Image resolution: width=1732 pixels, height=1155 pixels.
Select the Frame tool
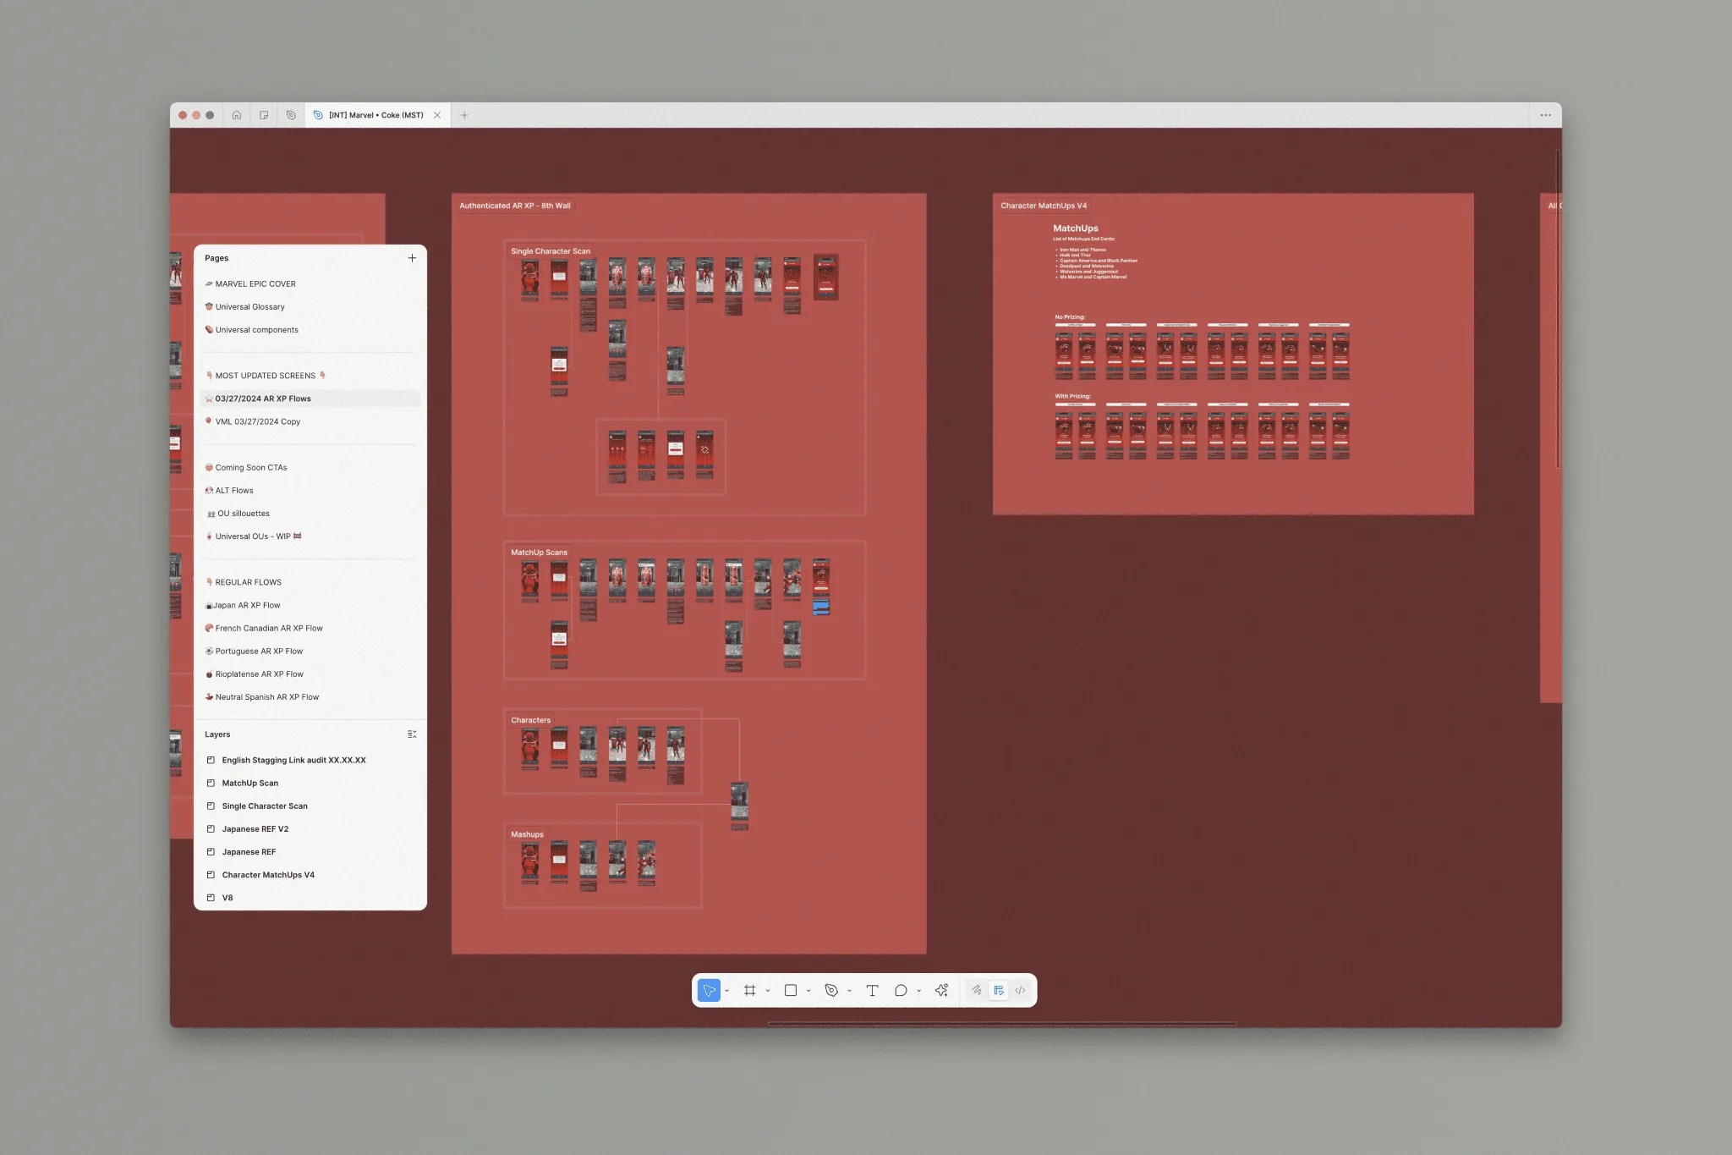749,990
